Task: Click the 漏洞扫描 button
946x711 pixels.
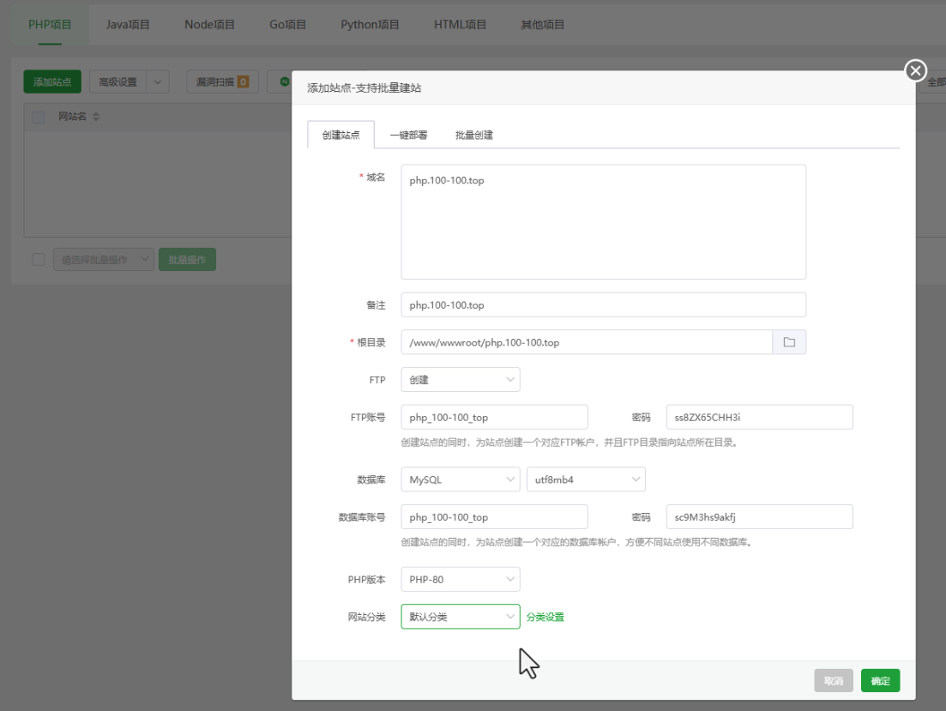Action: pos(223,81)
